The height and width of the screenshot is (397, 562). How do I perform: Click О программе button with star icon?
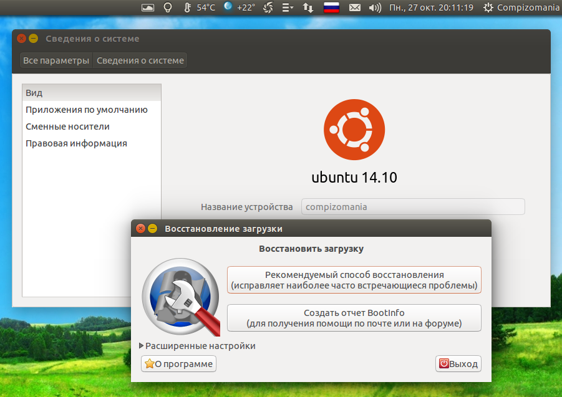[178, 364]
